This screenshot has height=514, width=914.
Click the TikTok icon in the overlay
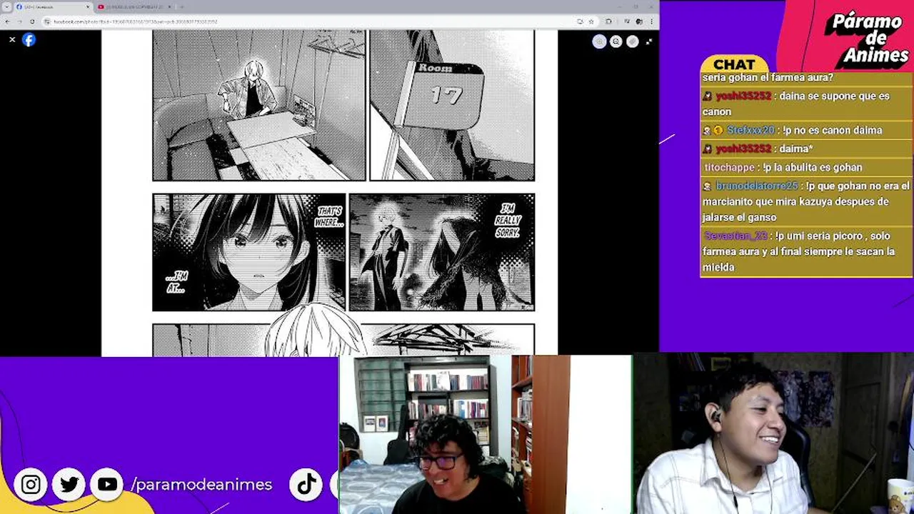307,485
